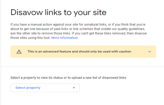
Task: Click the horizontal divider below the caution banner
Action: click(82, 67)
